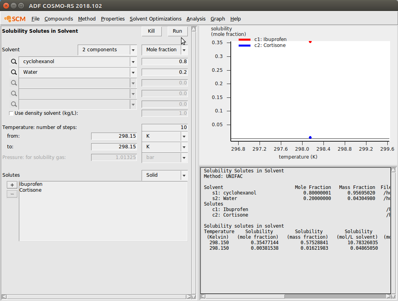Click the 'temperature (K)' axis label
The height and width of the screenshot is (301, 398).
tap(298, 157)
